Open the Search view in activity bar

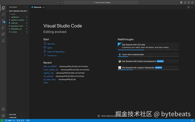[x=3, y=14]
